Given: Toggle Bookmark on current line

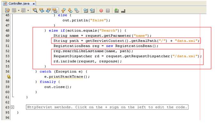Looking at the screenshot, I should click(x=77, y=11).
